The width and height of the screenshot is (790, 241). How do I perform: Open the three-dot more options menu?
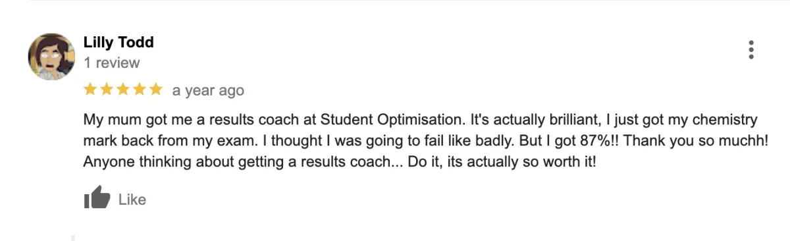click(x=751, y=50)
